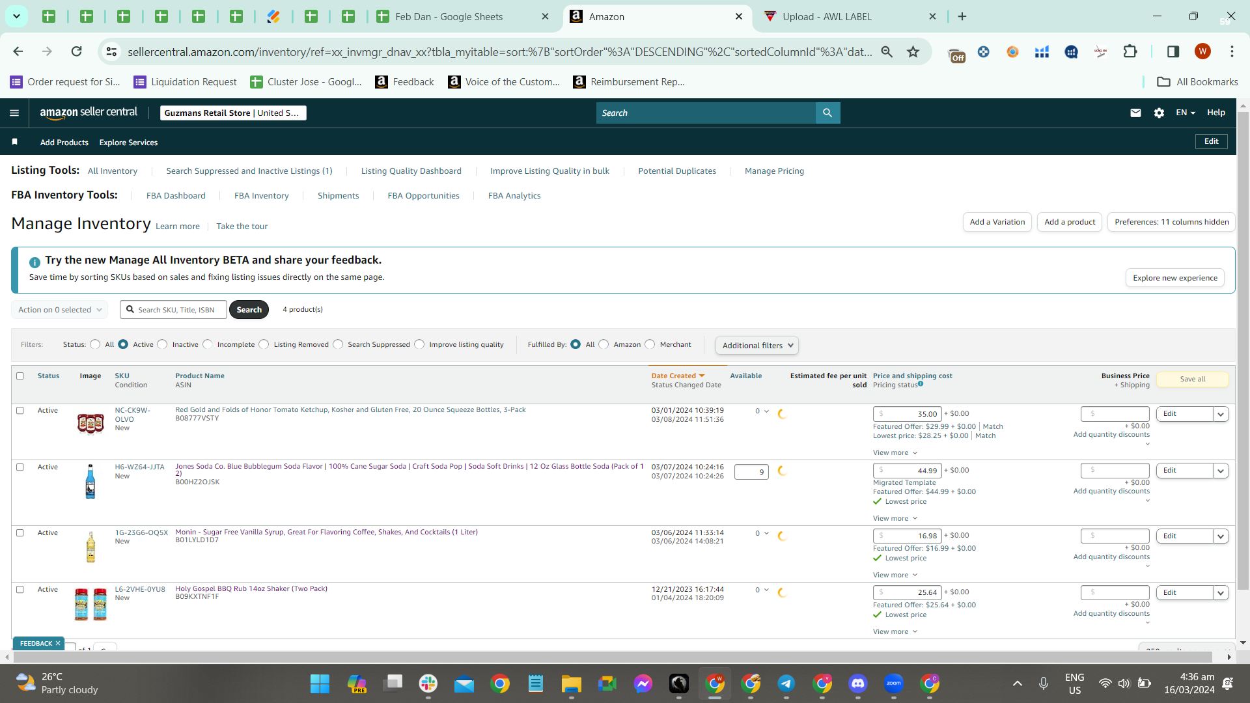Open Telegram from the taskbar

(786, 683)
